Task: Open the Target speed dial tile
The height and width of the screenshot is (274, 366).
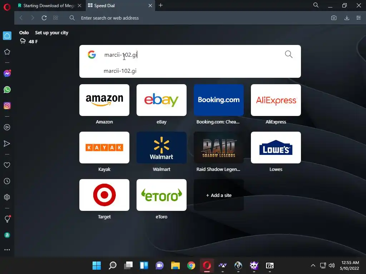Action: click(104, 195)
